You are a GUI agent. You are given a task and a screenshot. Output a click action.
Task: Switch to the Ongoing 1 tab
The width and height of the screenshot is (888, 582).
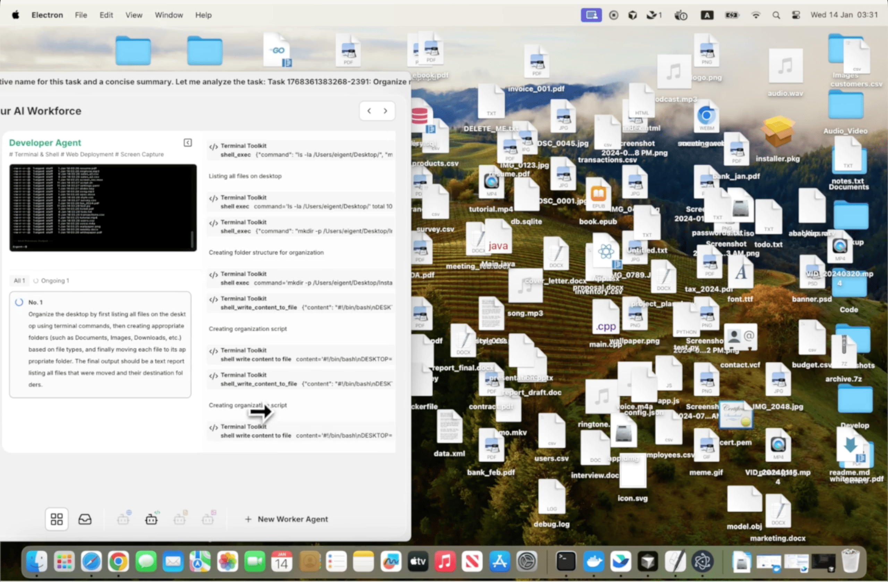pyautogui.click(x=52, y=281)
